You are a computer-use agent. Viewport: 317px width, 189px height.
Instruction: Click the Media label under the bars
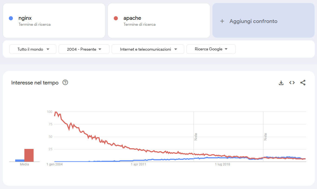(24, 164)
